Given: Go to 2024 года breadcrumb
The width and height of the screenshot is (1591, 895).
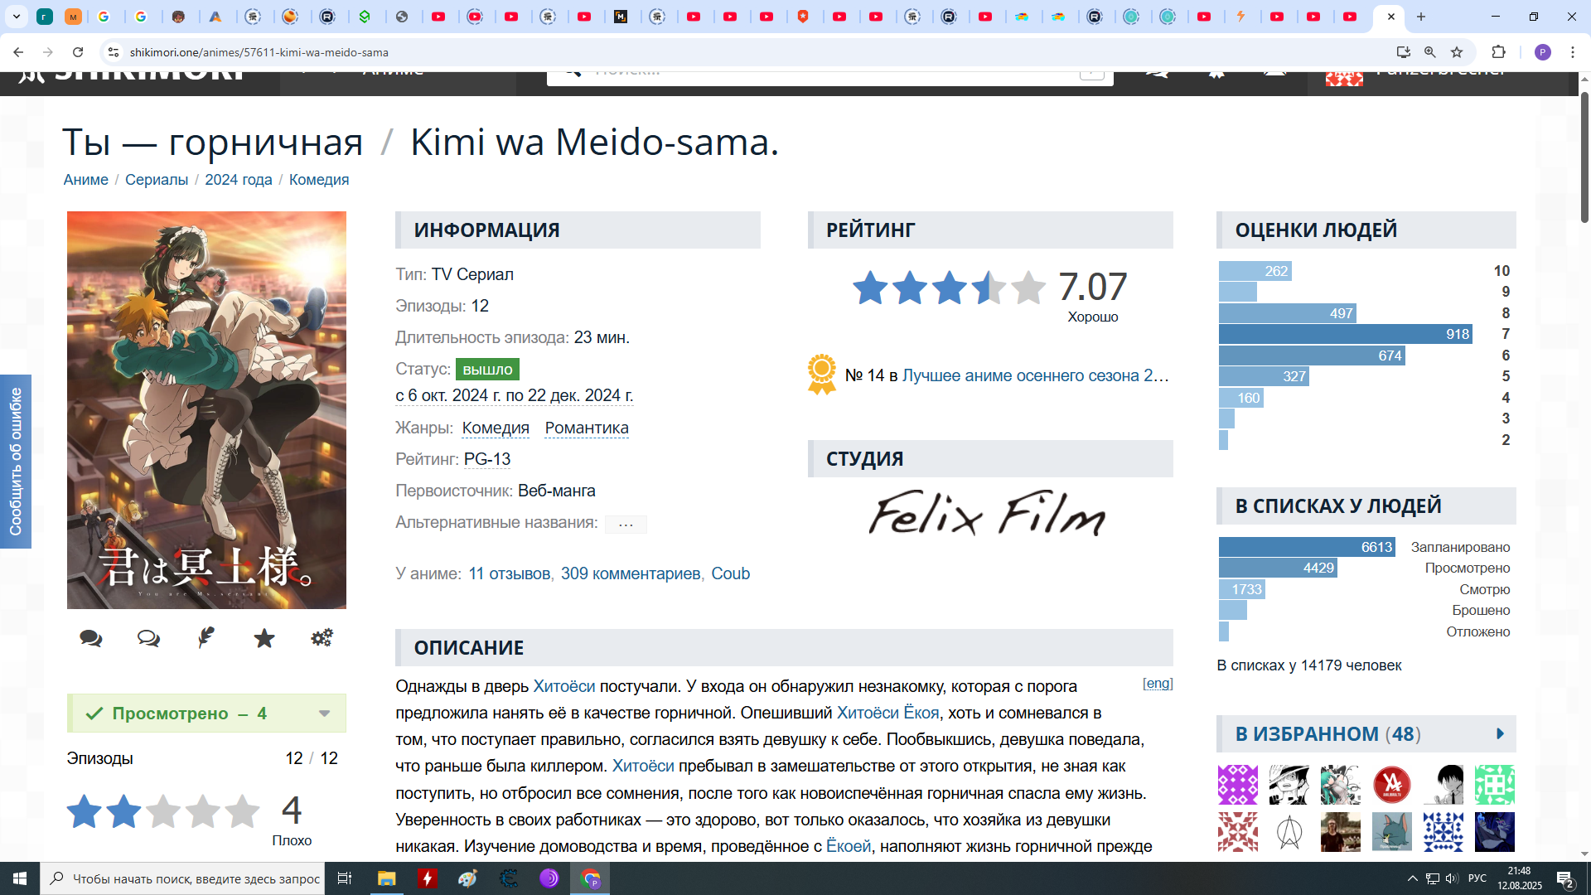Looking at the screenshot, I should (239, 180).
